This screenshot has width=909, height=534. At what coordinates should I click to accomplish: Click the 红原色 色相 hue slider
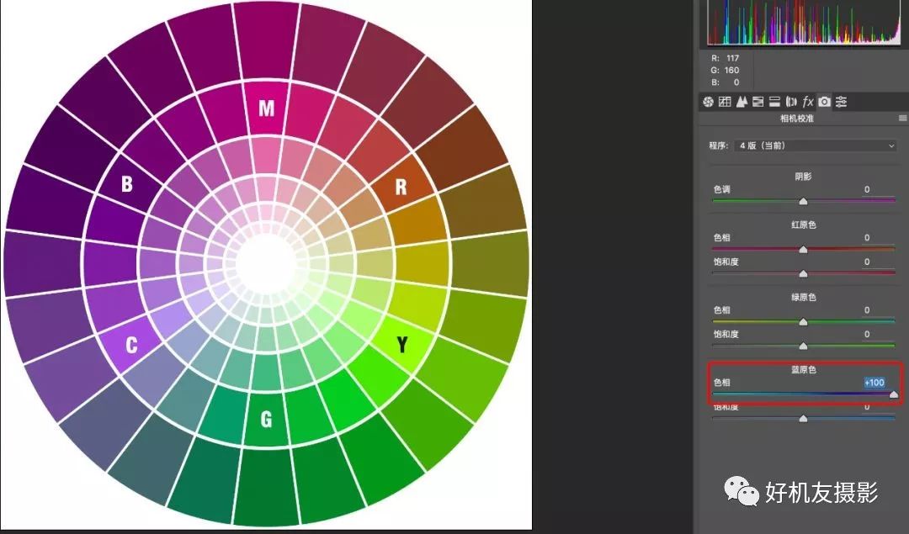(804, 249)
